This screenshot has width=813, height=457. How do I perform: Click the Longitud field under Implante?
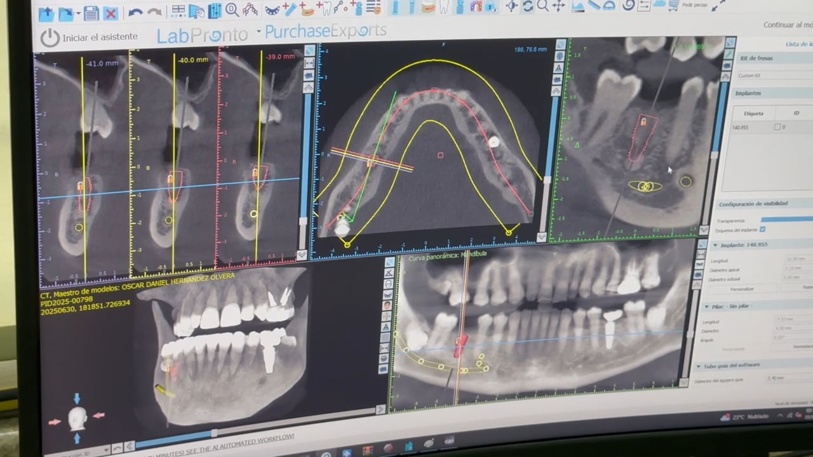point(798,258)
